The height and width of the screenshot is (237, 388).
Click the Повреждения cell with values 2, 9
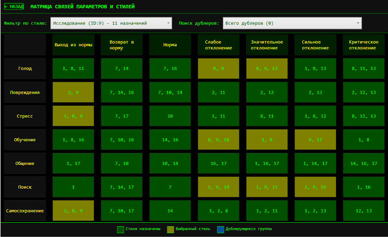pyautogui.click(x=73, y=92)
